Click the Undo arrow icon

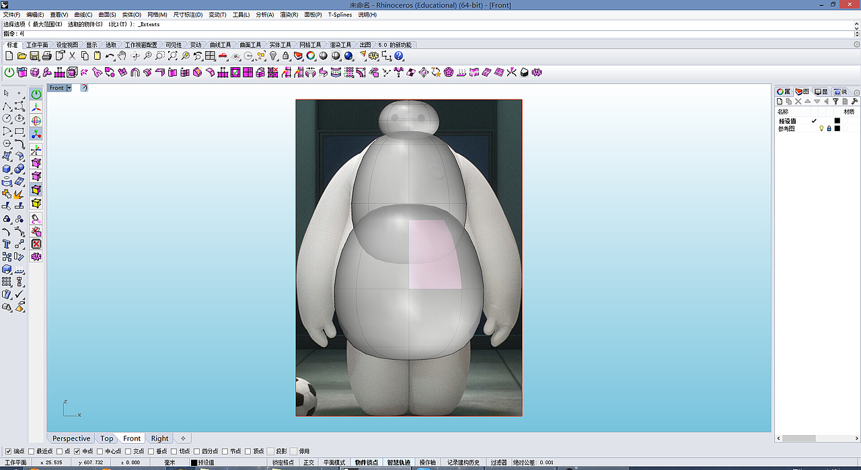click(110, 56)
